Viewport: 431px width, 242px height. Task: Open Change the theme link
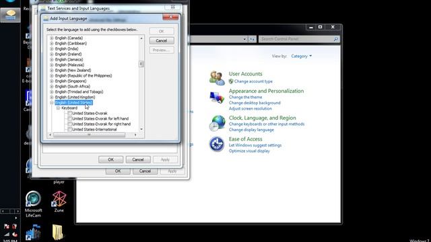click(x=245, y=97)
